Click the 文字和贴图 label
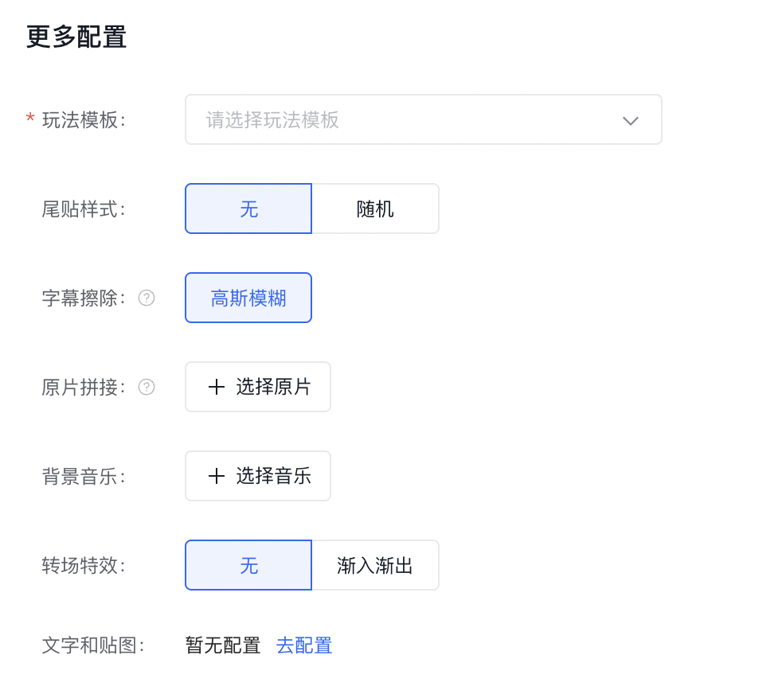782x686 pixels. click(x=93, y=645)
